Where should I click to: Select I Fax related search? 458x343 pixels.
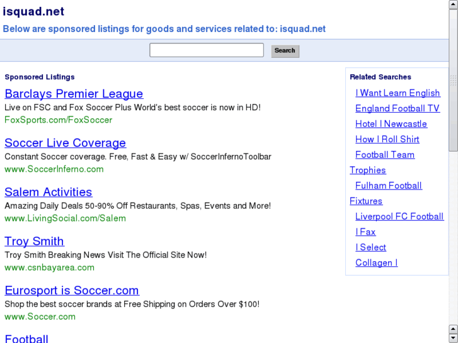[365, 232]
